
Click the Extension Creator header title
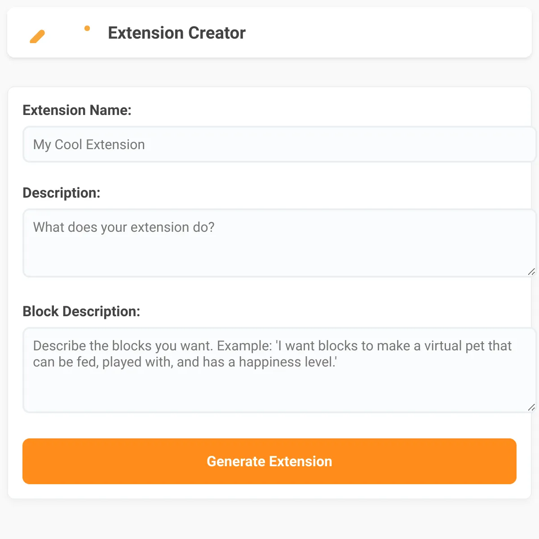(x=177, y=32)
